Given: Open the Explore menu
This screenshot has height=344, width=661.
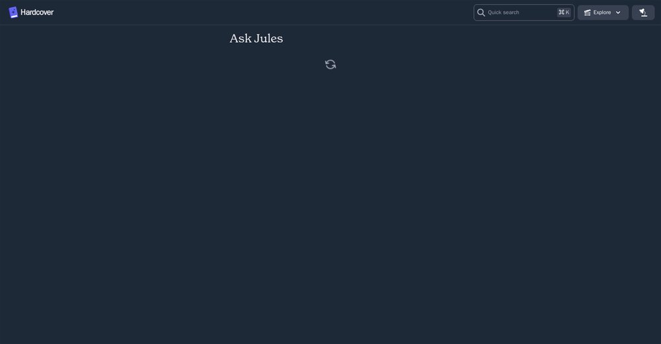Looking at the screenshot, I should 603,13.
